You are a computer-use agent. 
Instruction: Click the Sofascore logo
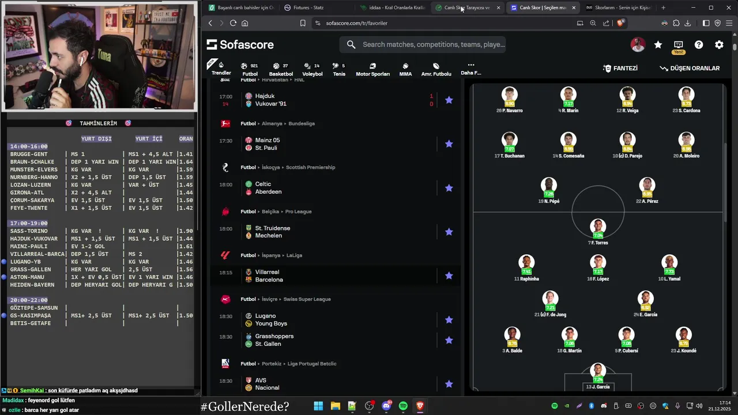tap(240, 44)
